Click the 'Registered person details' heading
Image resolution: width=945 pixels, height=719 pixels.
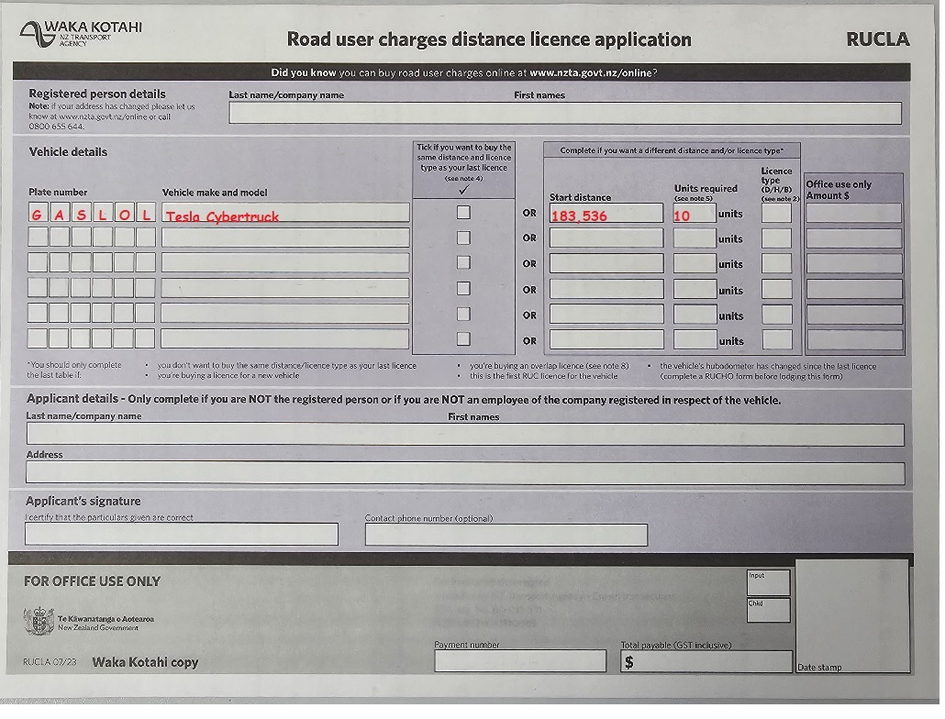pyautogui.click(x=97, y=94)
